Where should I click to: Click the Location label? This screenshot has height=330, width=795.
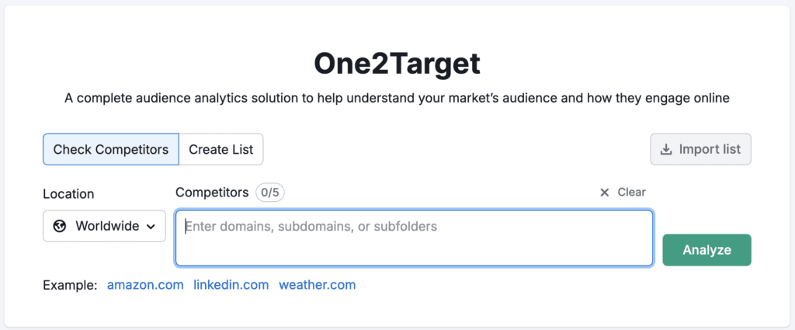coord(68,194)
